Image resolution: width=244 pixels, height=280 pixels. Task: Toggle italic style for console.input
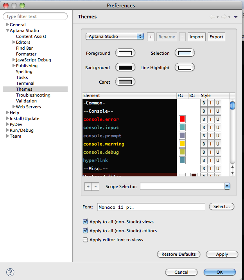point(210,127)
